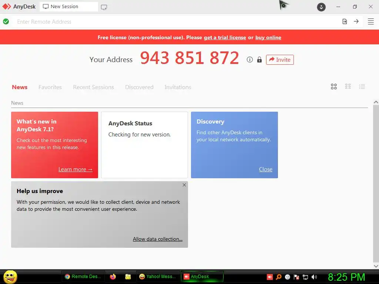Image resolution: width=379 pixels, height=284 pixels.
Task: Select the Favorites tab
Action: coord(50,87)
